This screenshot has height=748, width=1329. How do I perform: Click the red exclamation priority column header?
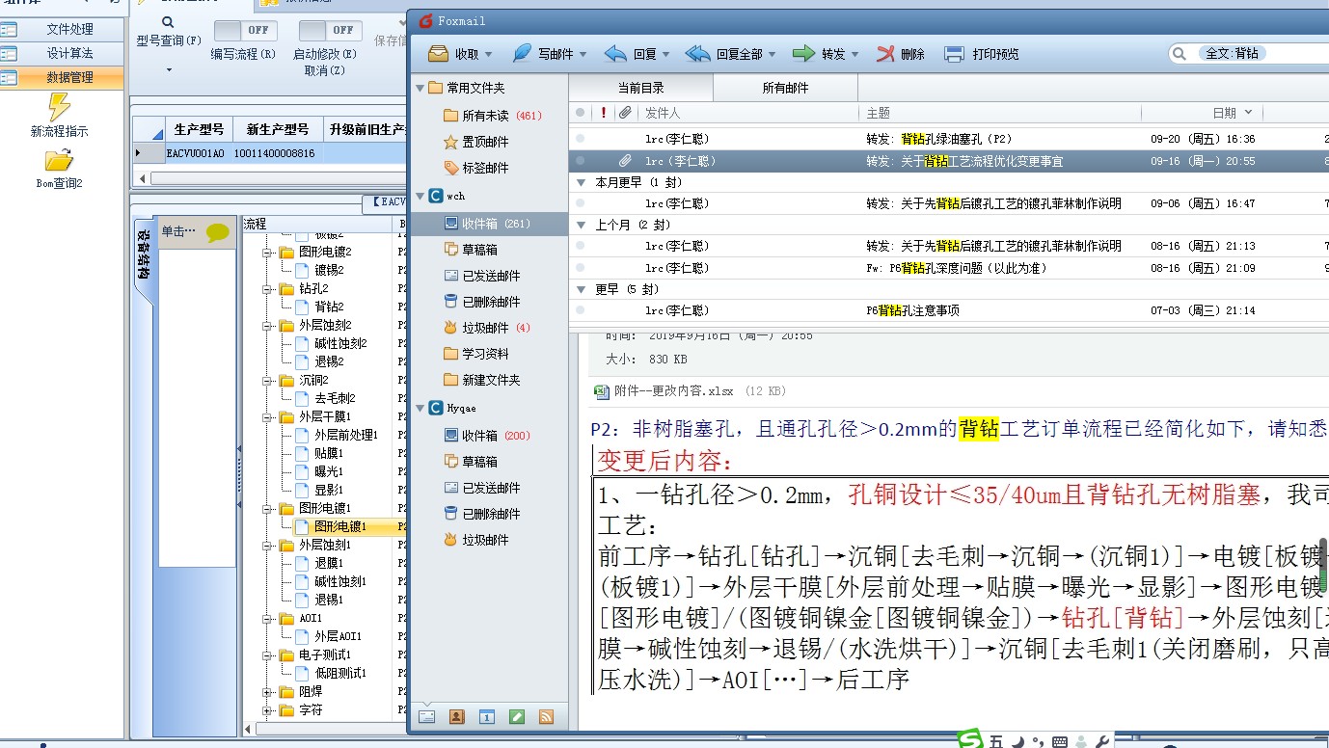[x=604, y=113]
